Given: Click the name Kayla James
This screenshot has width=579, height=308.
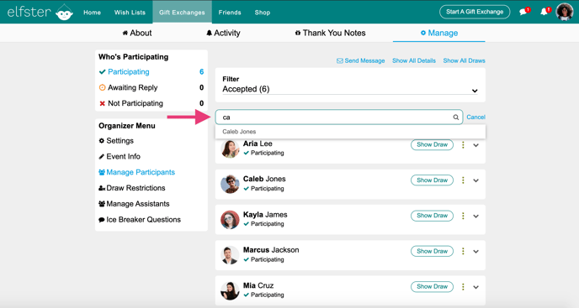Looking at the screenshot, I should [265, 214].
